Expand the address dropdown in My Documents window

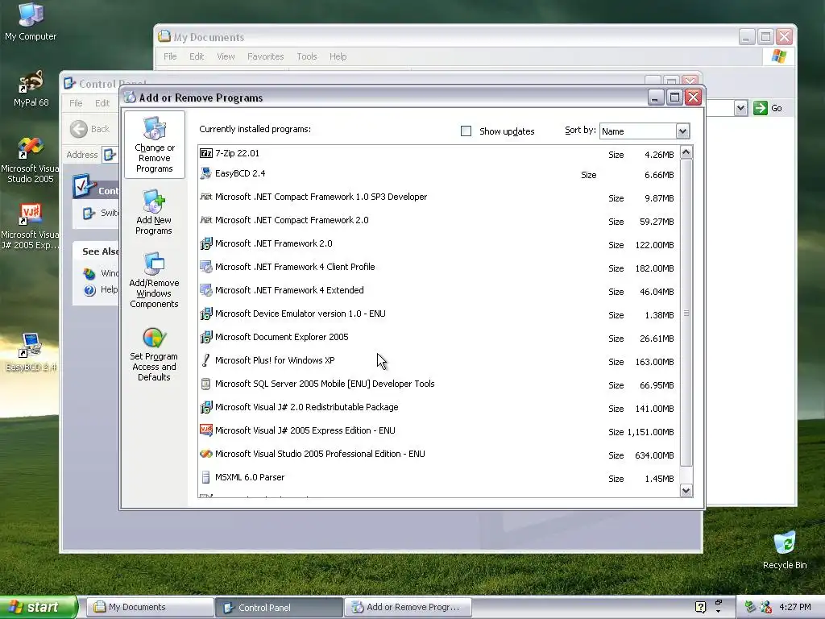741,109
